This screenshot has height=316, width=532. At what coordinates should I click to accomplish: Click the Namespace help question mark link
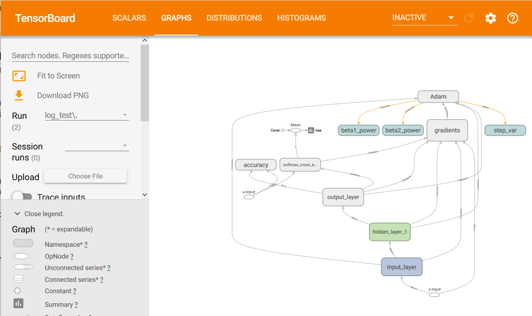tap(86, 245)
